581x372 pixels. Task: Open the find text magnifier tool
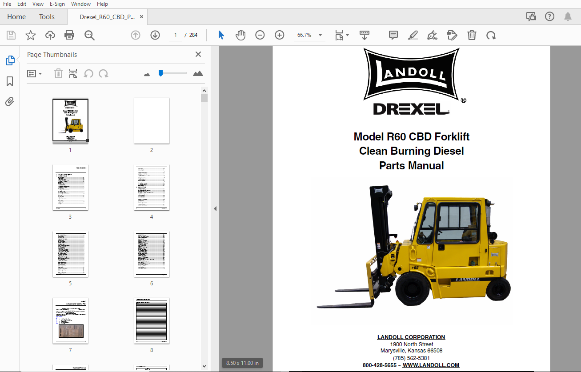point(89,35)
